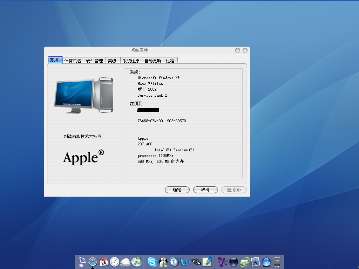Open Skype from the dock
Image resolution: width=359 pixels, height=269 pixels.
point(153,262)
